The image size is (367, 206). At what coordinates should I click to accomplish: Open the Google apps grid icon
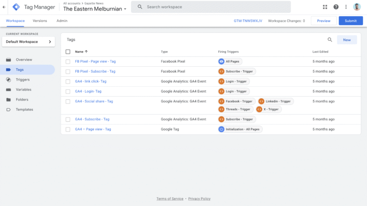(325, 7)
